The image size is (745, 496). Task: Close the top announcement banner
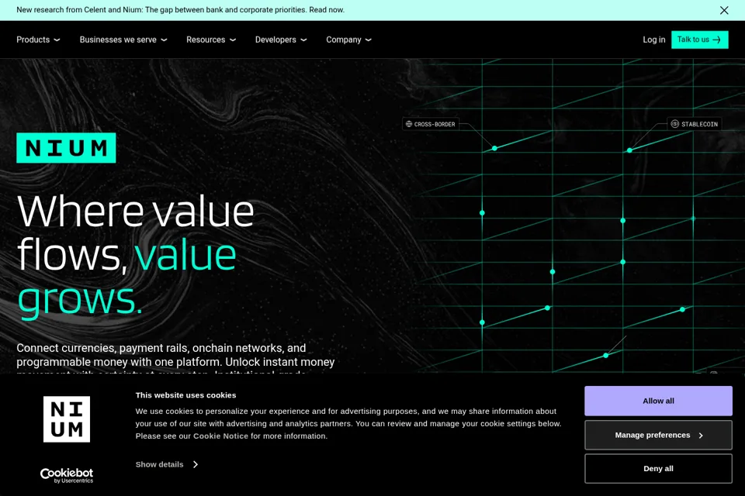coord(723,10)
